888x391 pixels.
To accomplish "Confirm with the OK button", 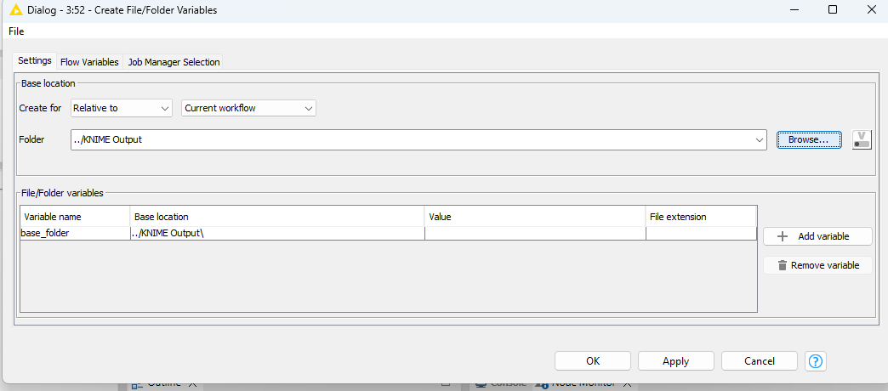I will click(x=593, y=361).
